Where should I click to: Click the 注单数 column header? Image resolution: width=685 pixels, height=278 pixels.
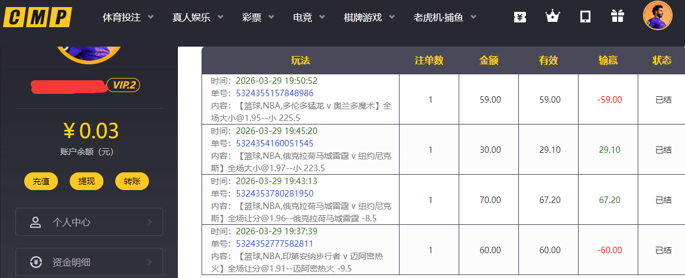coord(429,61)
